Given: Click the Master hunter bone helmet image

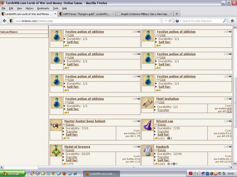Looking at the screenshot, I should pyautogui.click(x=56, y=125).
